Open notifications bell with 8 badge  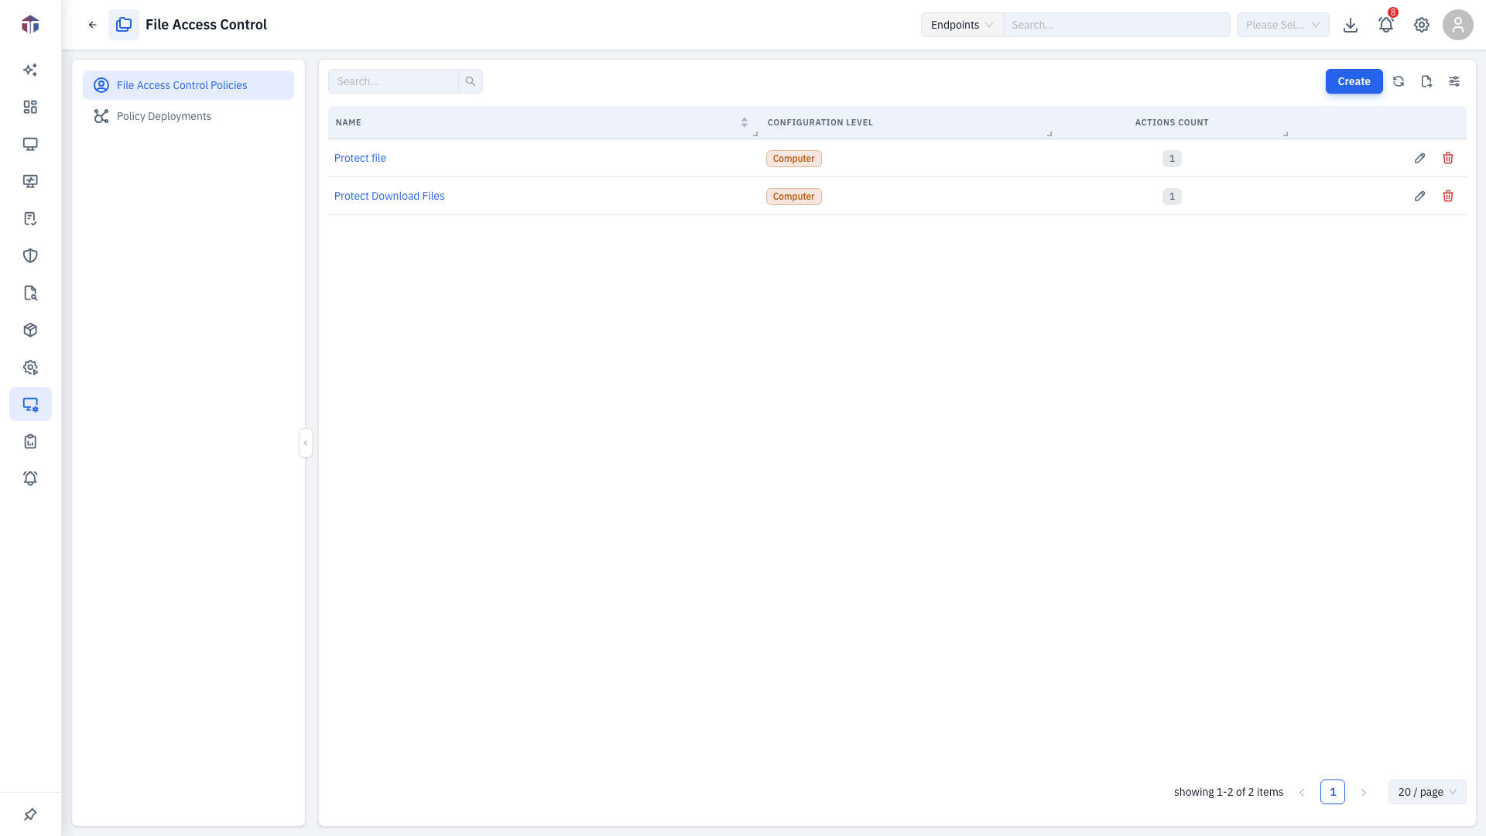coord(1386,25)
